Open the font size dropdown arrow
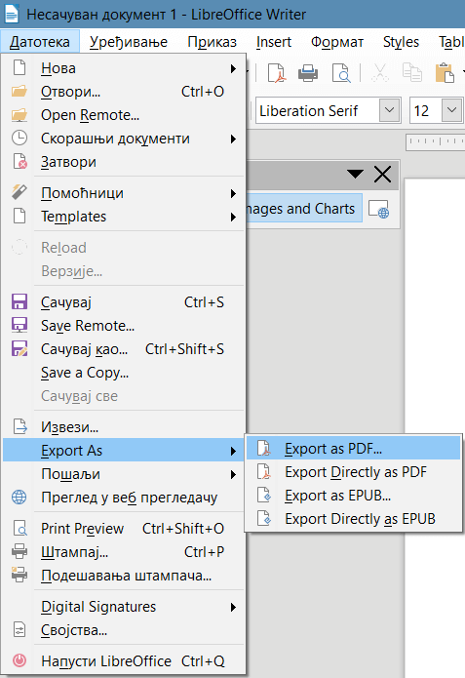Viewport: 465px width, 678px height. pos(451,110)
